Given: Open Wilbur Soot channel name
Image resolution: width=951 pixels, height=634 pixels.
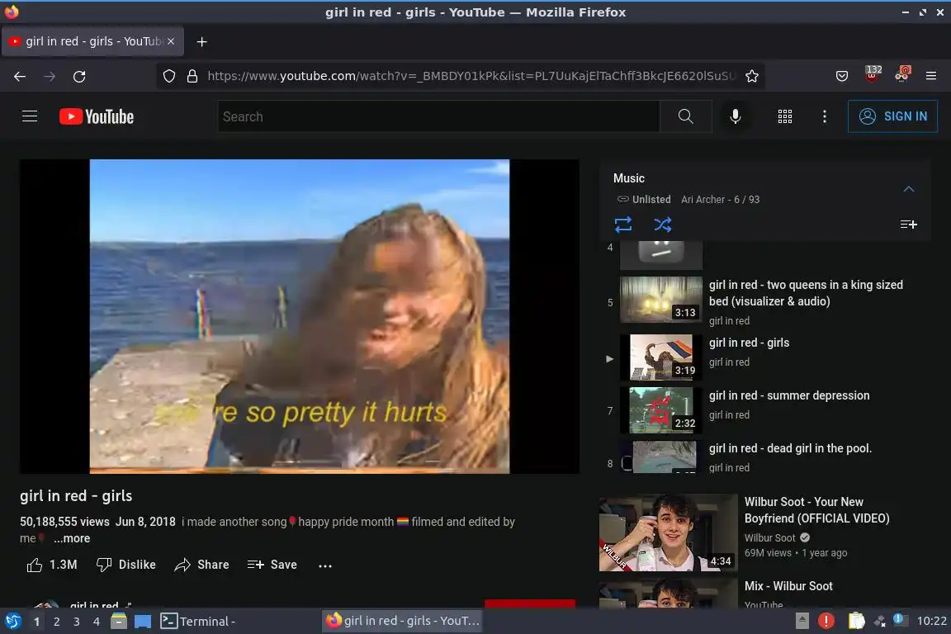Looking at the screenshot, I should coord(769,537).
